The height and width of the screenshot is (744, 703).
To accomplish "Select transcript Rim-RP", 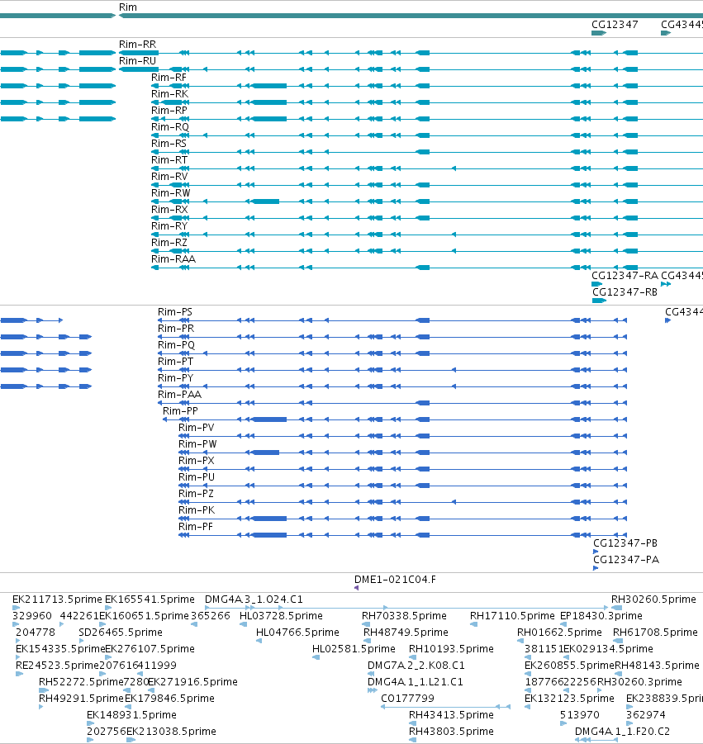I will coord(169,111).
